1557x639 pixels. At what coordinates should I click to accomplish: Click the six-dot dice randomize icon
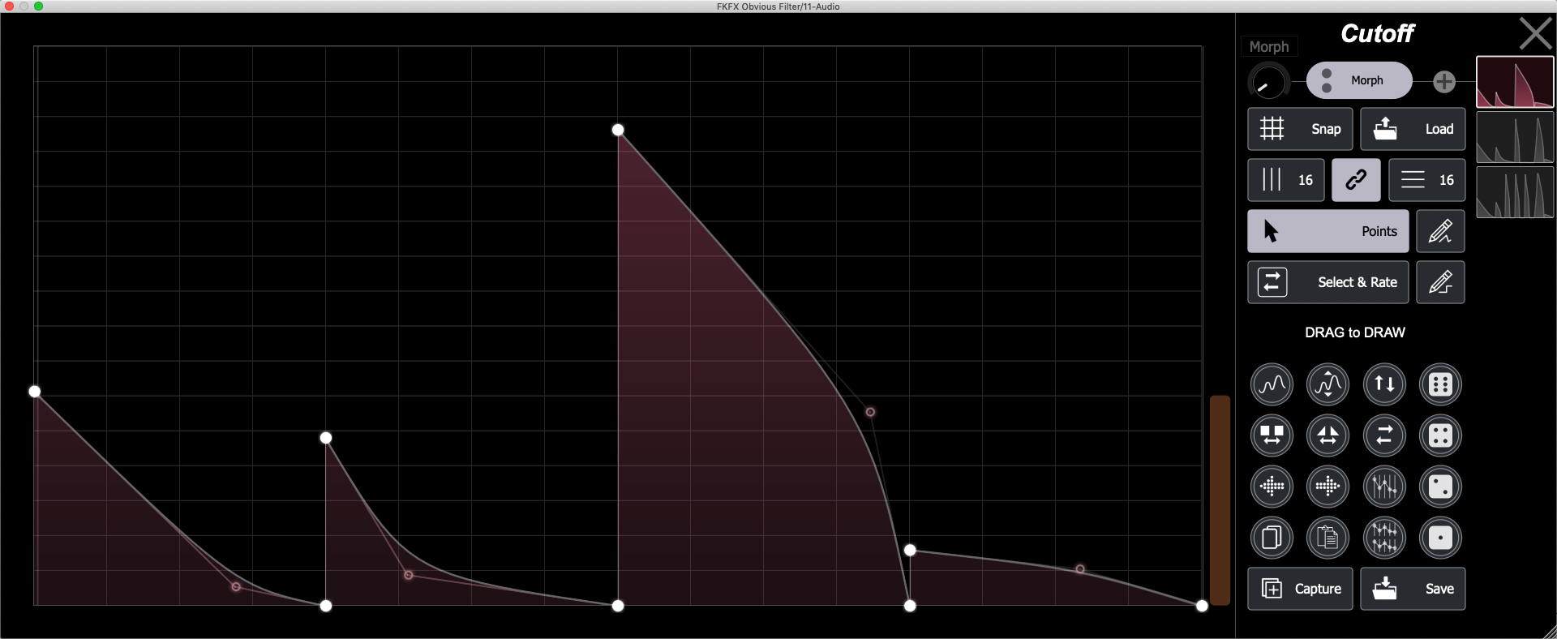click(1440, 384)
